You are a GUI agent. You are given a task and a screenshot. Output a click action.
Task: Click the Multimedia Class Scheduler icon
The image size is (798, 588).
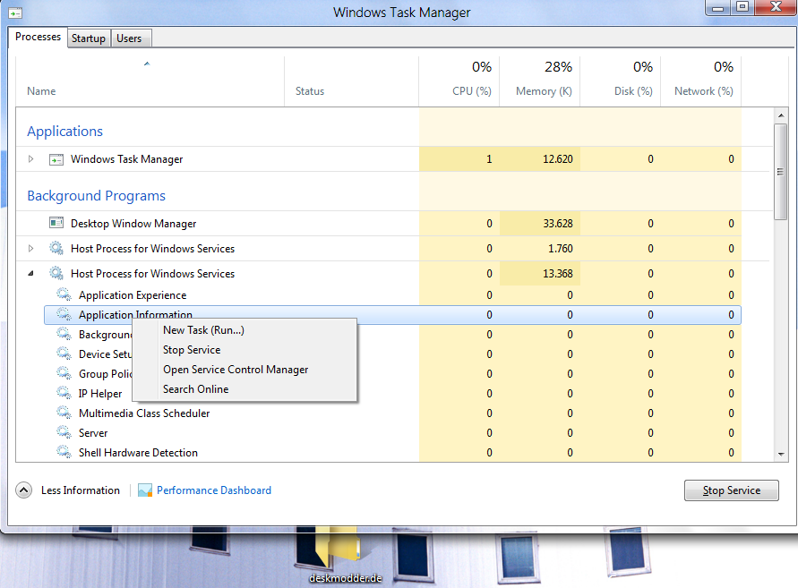(x=64, y=413)
